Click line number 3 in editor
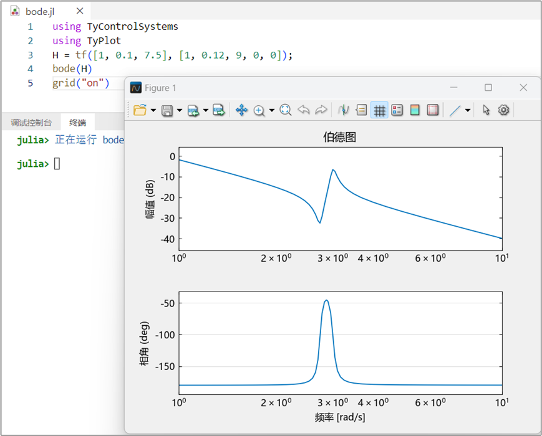The height and width of the screenshot is (436, 542). (31, 55)
